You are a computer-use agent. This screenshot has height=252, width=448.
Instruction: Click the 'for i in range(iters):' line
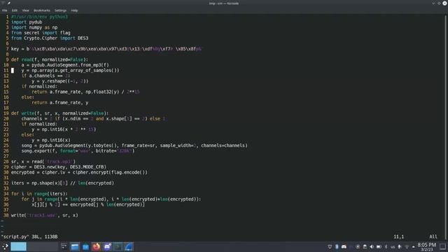click(x=39, y=194)
